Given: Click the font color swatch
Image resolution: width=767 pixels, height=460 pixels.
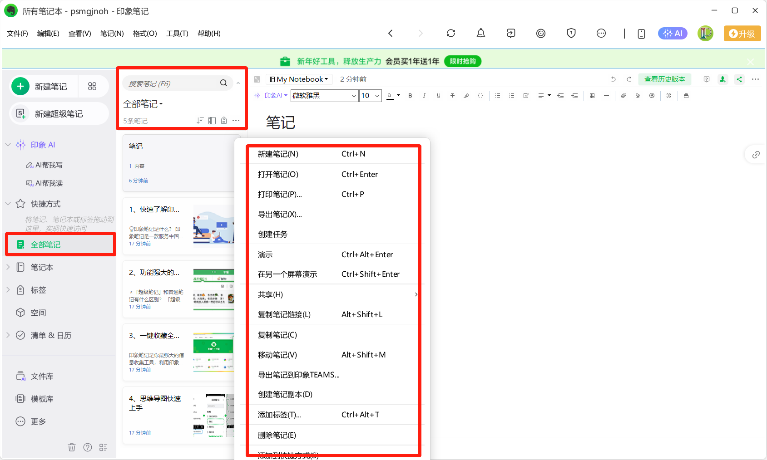Looking at the screenshot, I should tap(390, 96).
